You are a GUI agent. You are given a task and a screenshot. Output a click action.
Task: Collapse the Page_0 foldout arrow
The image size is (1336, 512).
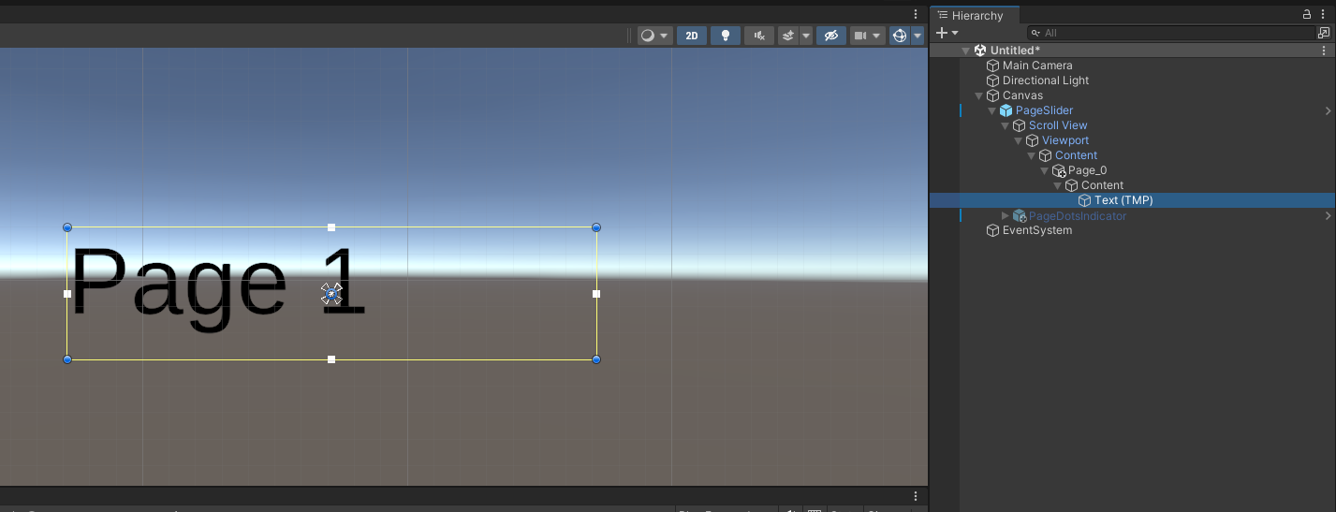click(x=1045, y=170)
